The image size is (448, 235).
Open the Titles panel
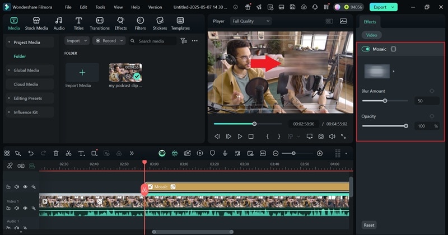[x=78, y=23]
